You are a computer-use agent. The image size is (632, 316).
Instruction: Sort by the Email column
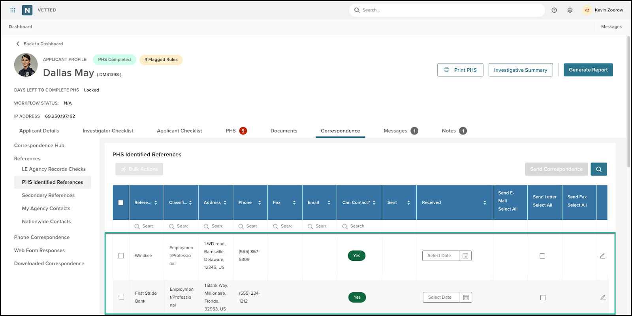[329, 203]
